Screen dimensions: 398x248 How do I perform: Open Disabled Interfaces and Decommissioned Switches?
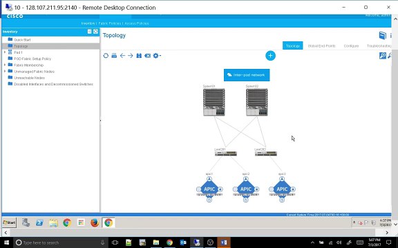pos(53,84)
